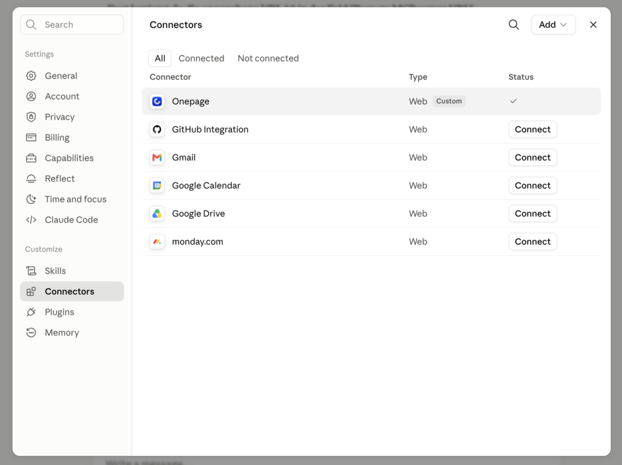Screen dimensions: 622x465
Task: Close the settings dialog
Action: [593, 25]
